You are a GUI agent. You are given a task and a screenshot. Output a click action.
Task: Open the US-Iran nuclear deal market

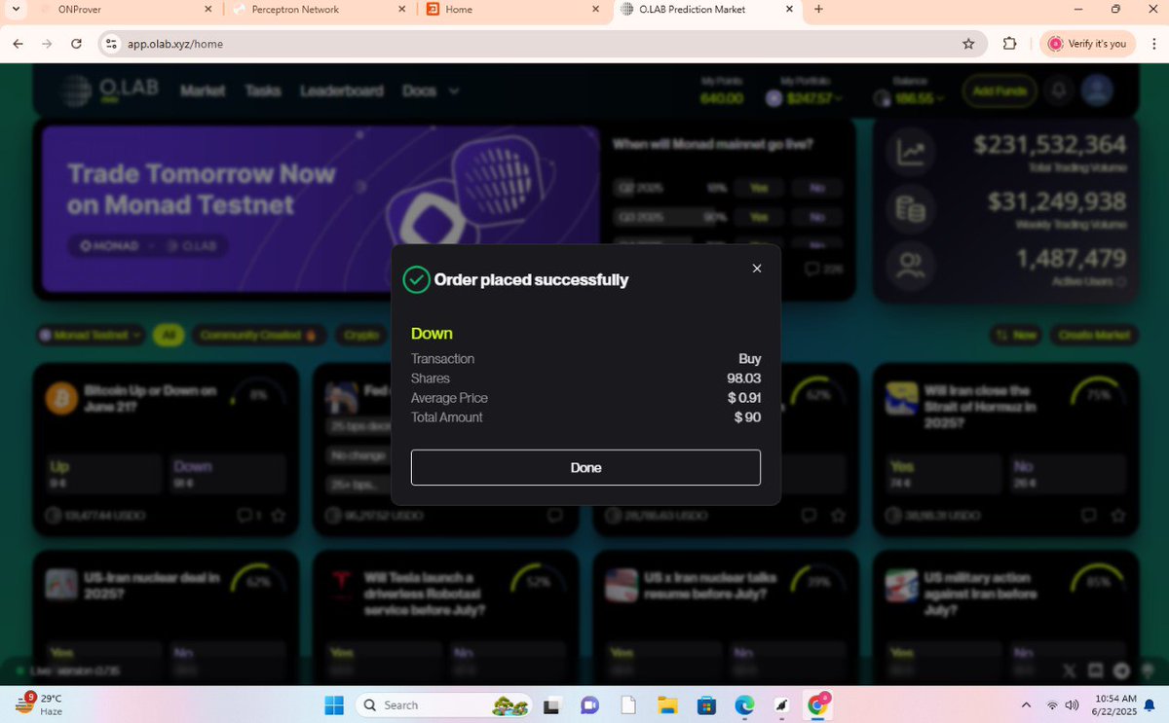pos(153,585)
